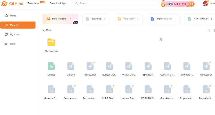
Task: Open the SEO Basics mind map
Action: (x=148, y=66)
